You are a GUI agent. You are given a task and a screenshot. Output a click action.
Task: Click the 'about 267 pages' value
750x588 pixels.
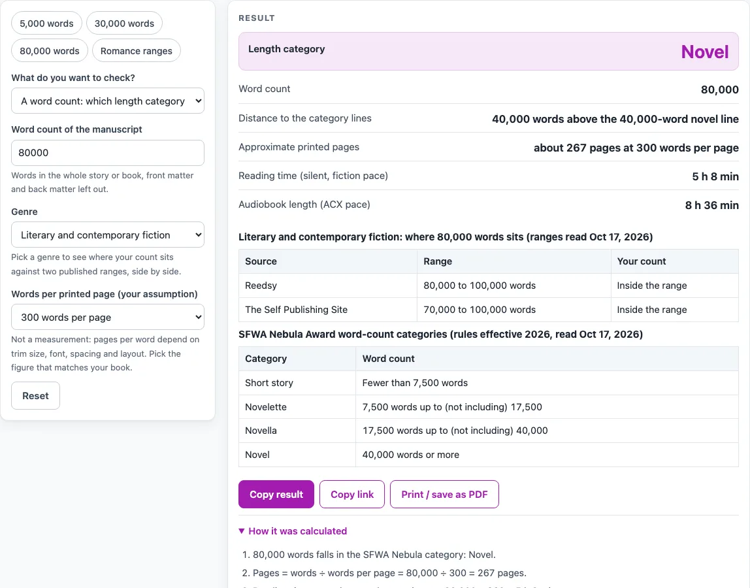coord(636,148)
